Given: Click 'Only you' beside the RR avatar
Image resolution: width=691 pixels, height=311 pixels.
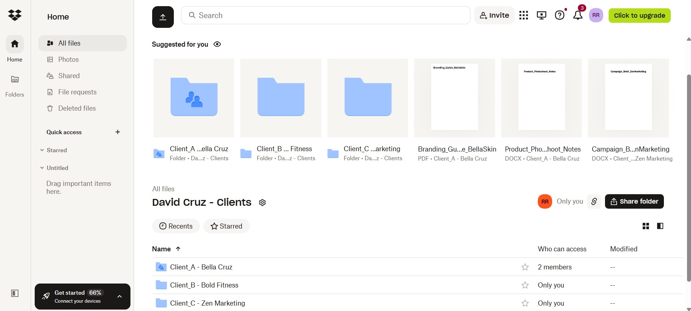Looking at the screenshot, I should (x=570, y=201).
